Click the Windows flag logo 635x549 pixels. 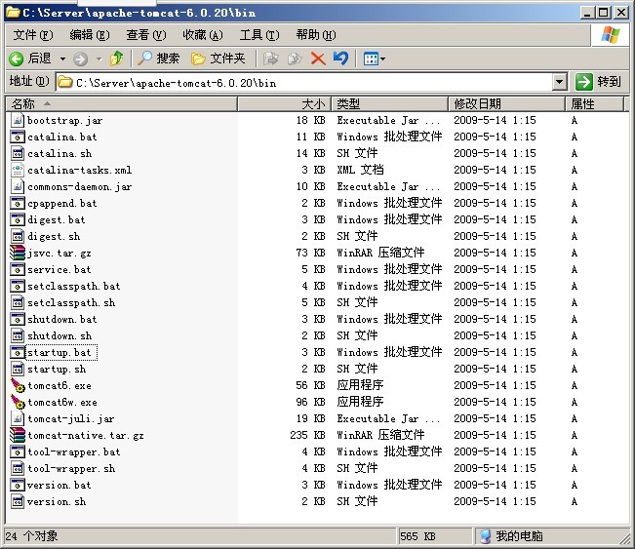[610, 35]
